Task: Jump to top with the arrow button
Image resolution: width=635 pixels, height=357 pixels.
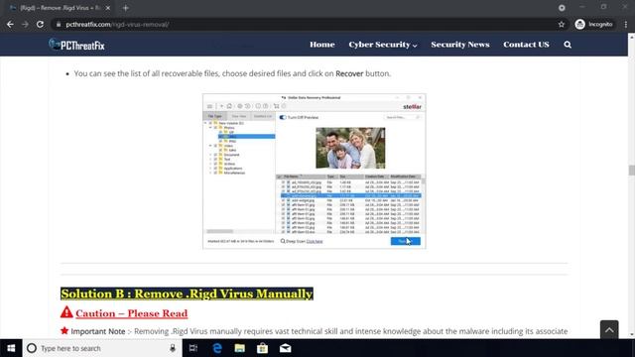Action: coord(609,329)
